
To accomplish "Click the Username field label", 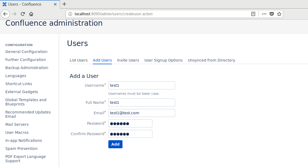I will tap(94, 85).
